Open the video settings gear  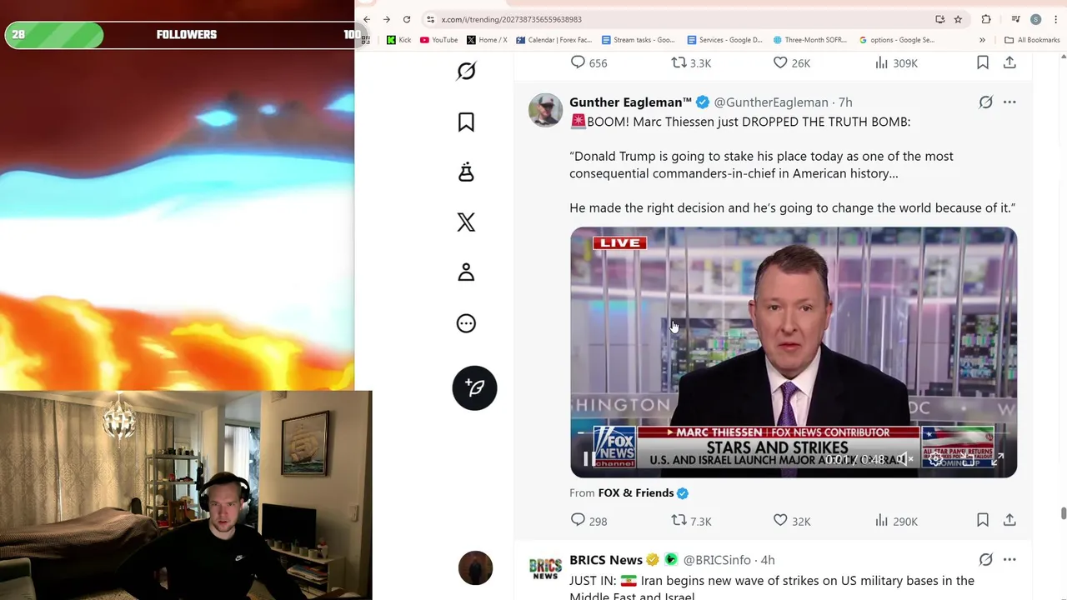tap(935, 459)
